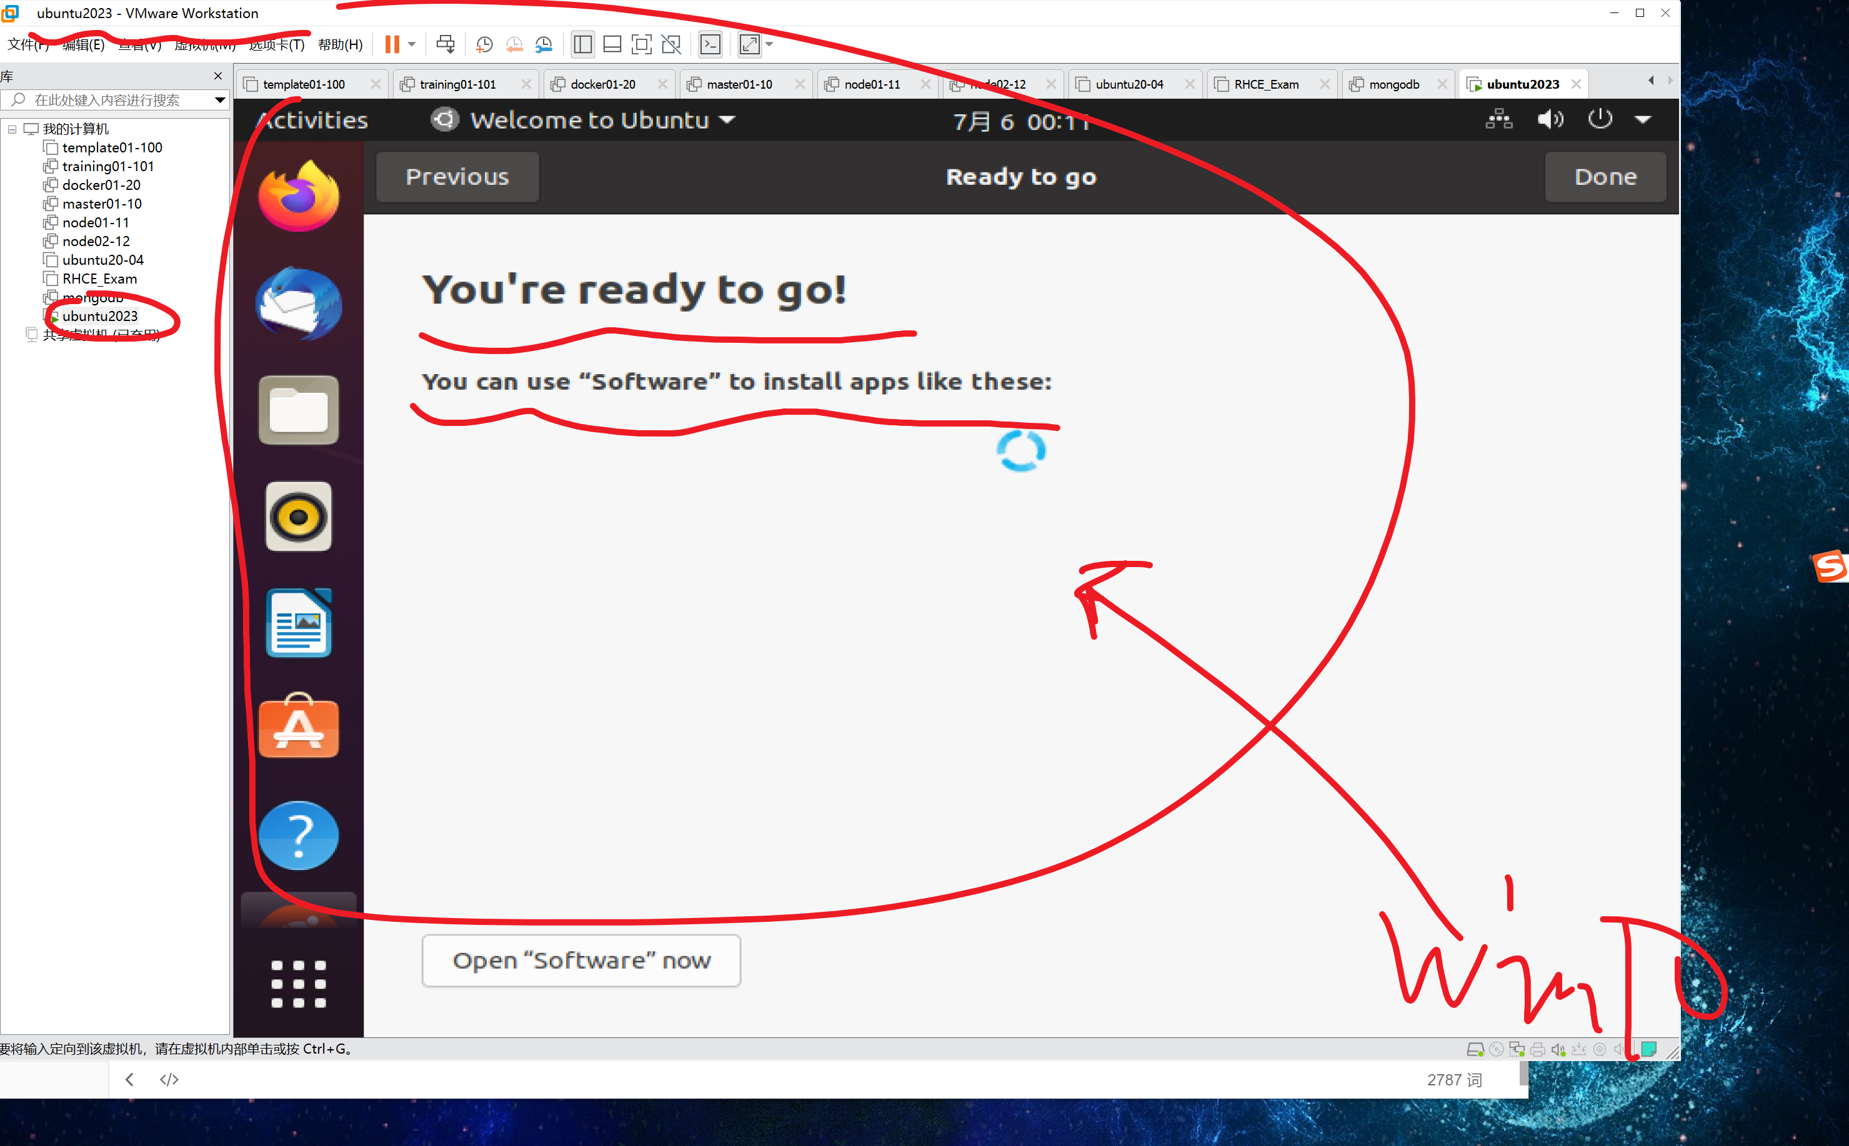Launch Thunderbird Mail from the dock
Viewport: 1849px width, 1146px height.
(299, 303)
